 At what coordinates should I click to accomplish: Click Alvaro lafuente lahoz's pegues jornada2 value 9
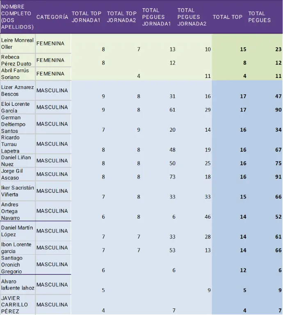[209, 290]
